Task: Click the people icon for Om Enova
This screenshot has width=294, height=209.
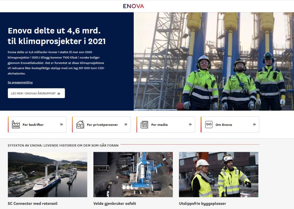Action: (x=209, y=125)
